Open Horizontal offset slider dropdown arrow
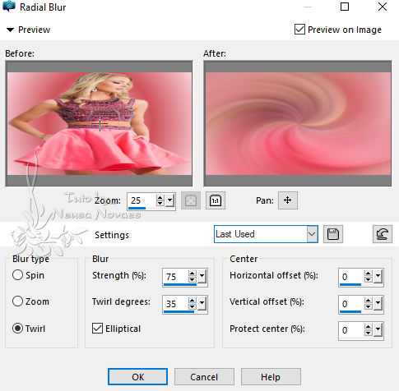The height and width of the screenshot is (391, 399). click(378, 277)
